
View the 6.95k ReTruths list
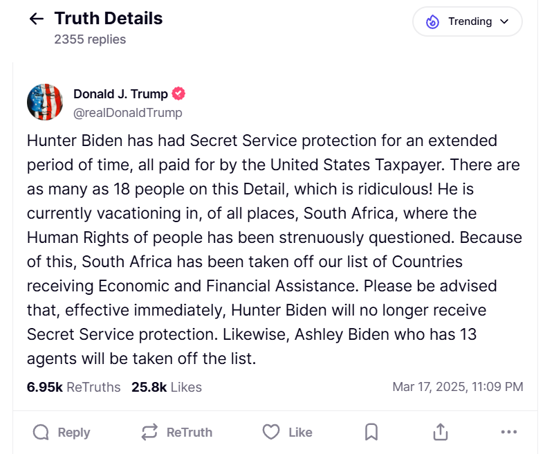tap(73, 387)
